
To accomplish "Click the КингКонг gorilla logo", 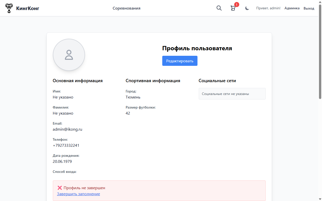I will click(x=9, y=8).
